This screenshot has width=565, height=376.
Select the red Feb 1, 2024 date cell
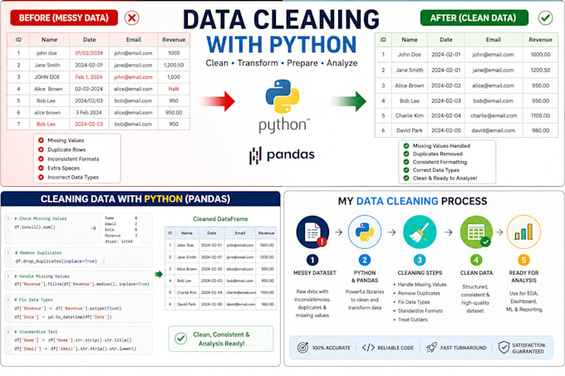(89, 76)
